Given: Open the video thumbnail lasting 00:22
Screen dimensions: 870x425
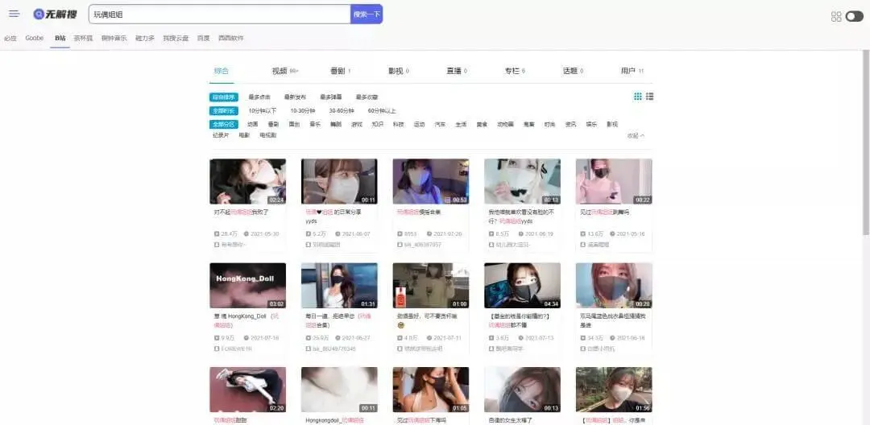Looking at the screenshot, I should click(614, 181).
